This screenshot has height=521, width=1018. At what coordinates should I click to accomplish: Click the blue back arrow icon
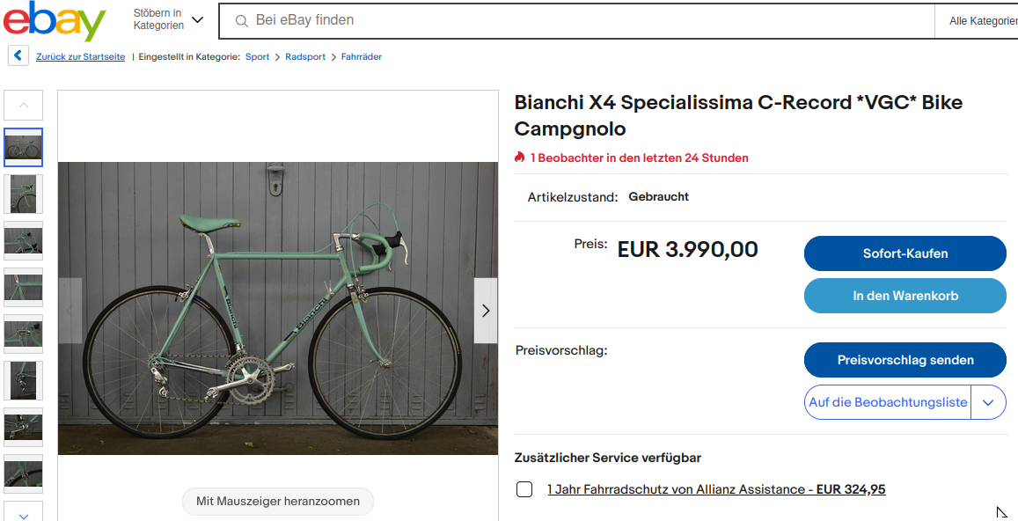(18, 56)
